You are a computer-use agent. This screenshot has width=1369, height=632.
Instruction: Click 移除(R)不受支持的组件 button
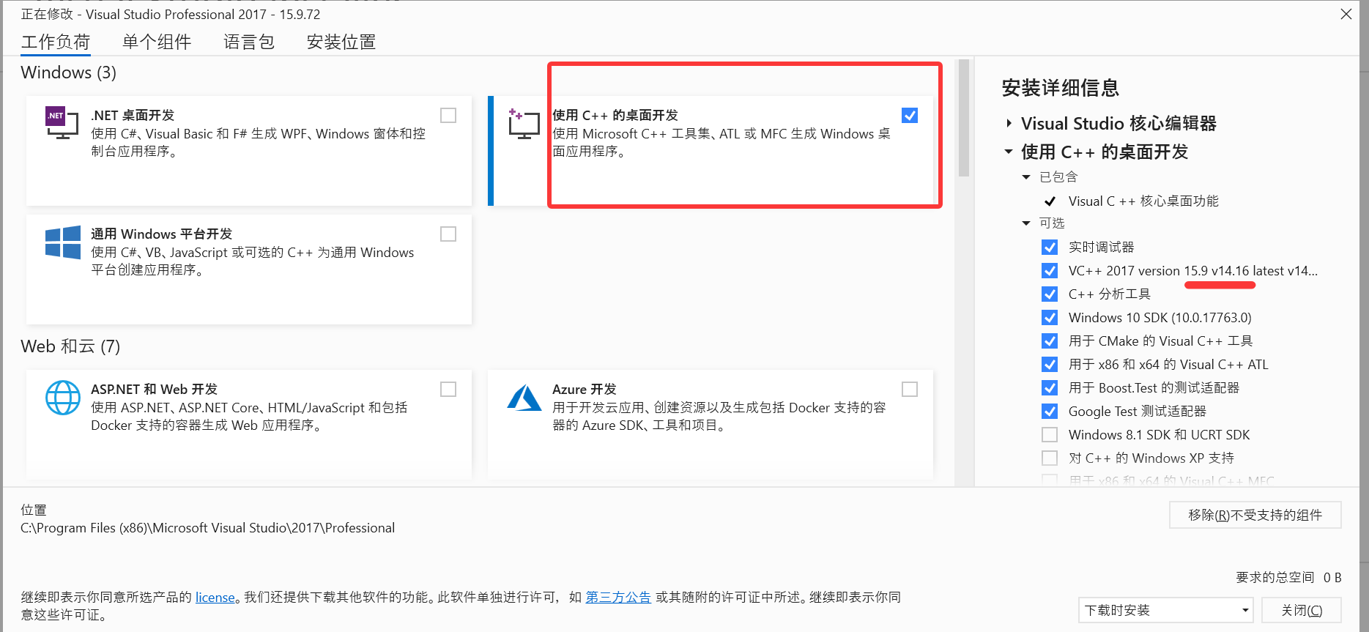pos(1255,516)
